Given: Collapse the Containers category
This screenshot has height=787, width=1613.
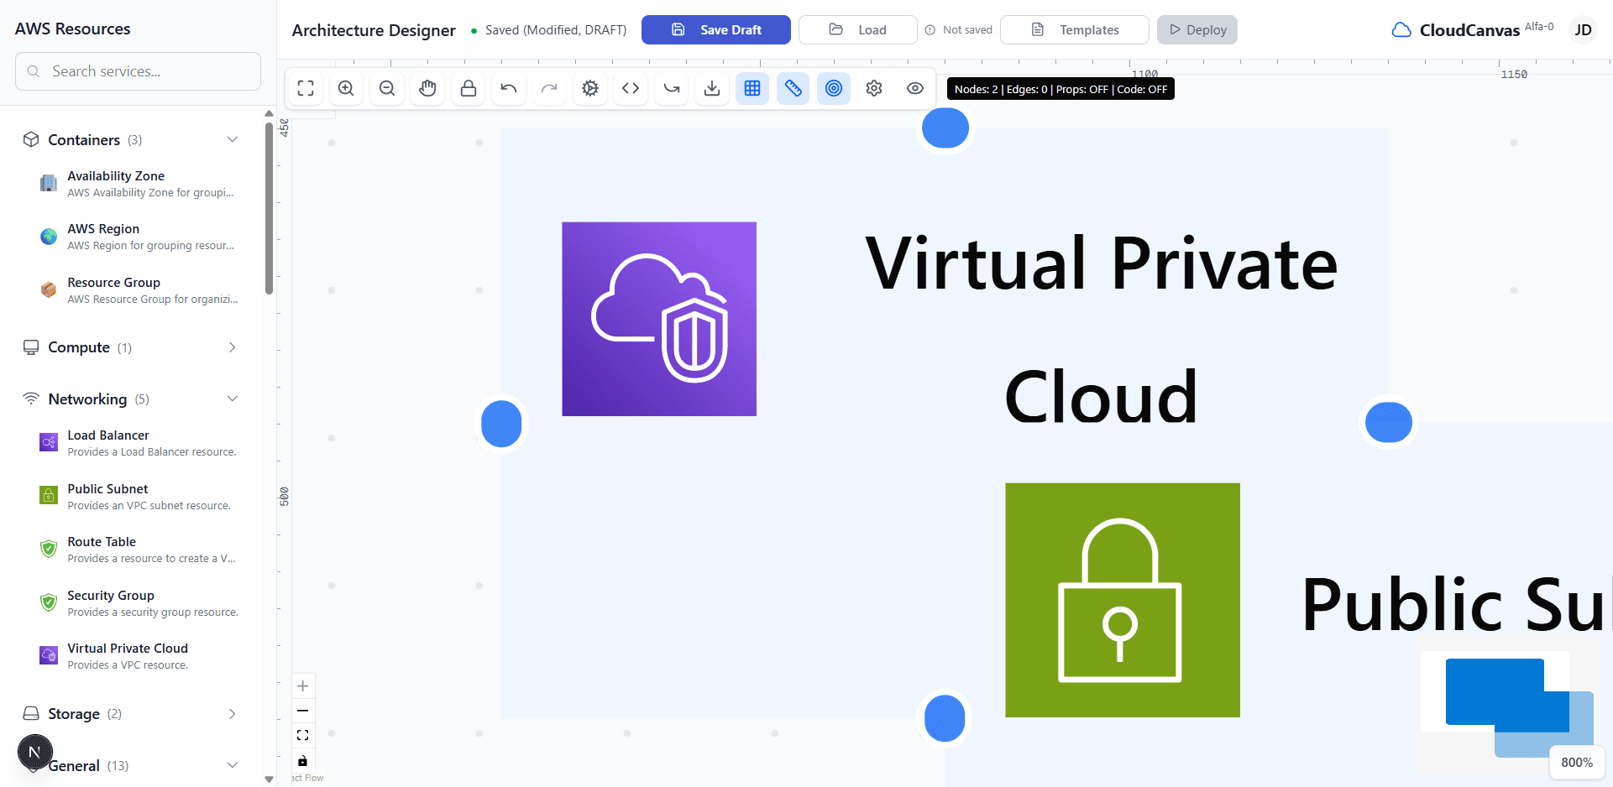Looking at the screenshot, I should click(x=232, y=139).
